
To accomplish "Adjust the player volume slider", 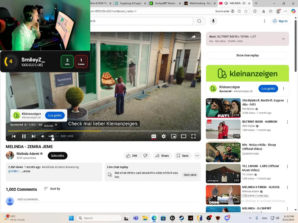I will tap(53, 136).
